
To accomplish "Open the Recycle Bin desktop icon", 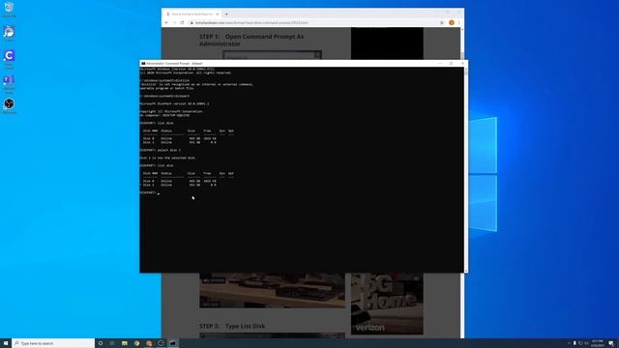I will (x=9, y=10).
